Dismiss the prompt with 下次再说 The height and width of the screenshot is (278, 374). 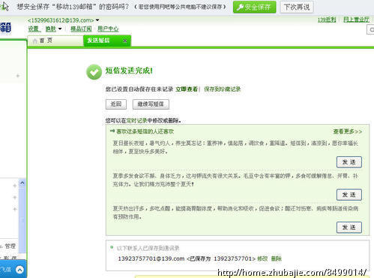297,7
